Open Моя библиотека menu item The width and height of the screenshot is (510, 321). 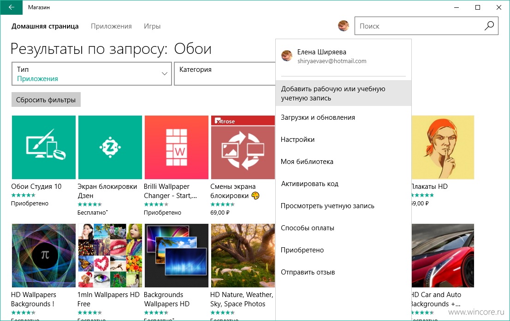(344, 162)
